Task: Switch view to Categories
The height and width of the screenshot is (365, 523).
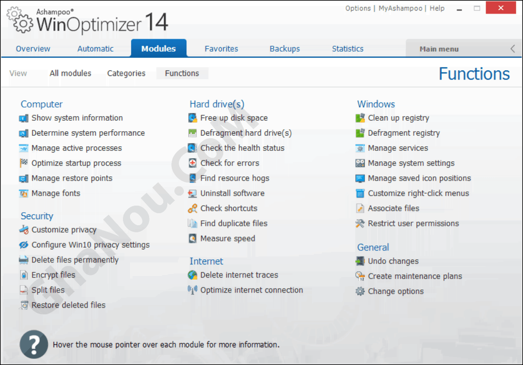Action: 126,73
